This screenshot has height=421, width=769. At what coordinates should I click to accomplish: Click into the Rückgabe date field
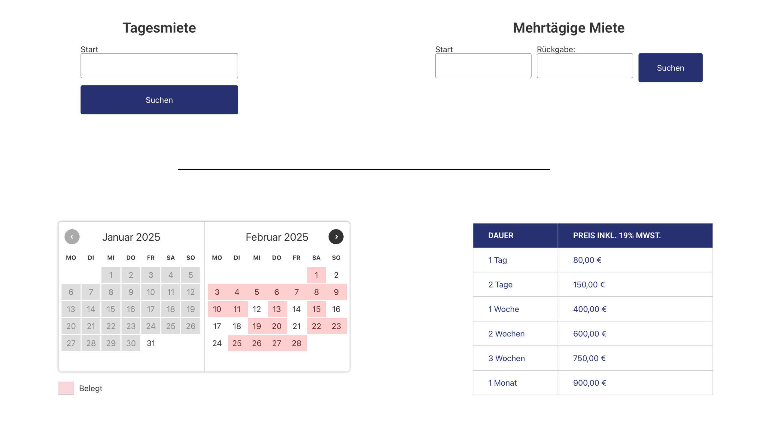click(x=585, y=66)
